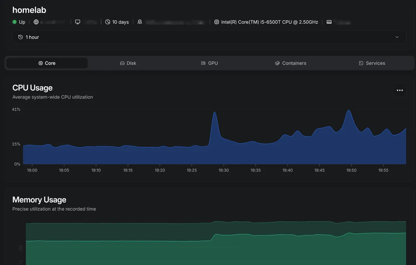The width and height of the screenshot is (416, 265).
Task: Open the Core tab
Action: (x=47, y=63)
